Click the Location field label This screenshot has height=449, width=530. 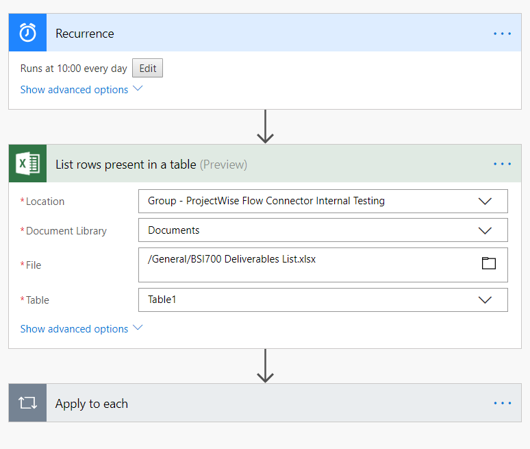45,202
